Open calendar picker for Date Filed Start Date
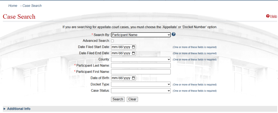Screen dimensions: 278x113 133,47
